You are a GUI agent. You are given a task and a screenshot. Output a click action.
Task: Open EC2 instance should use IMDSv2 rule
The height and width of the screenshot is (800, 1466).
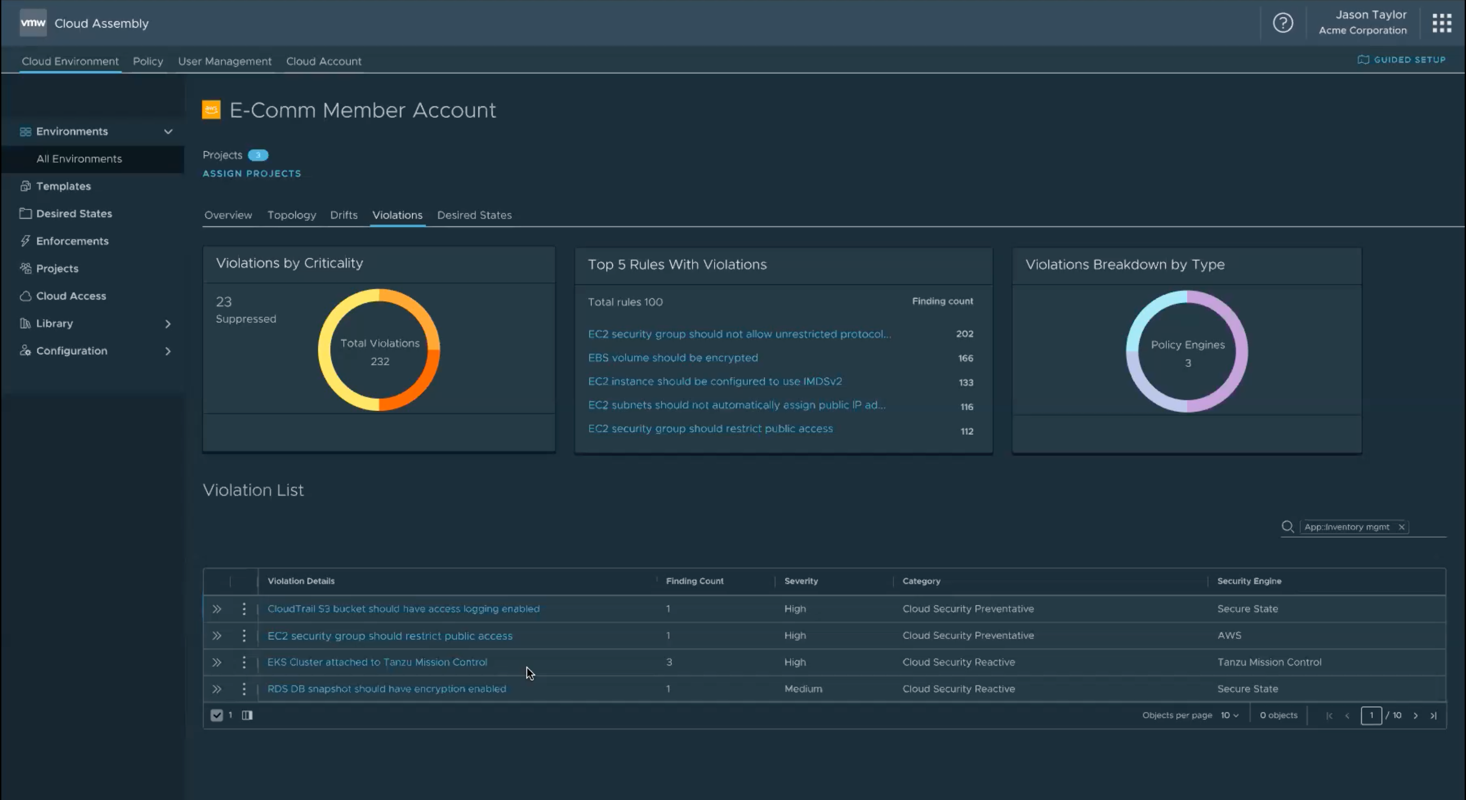coord(715,381)
